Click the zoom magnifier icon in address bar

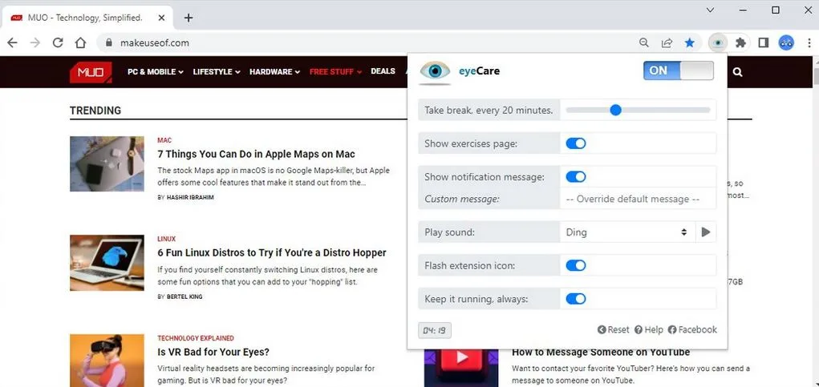[x=644, y=42]
